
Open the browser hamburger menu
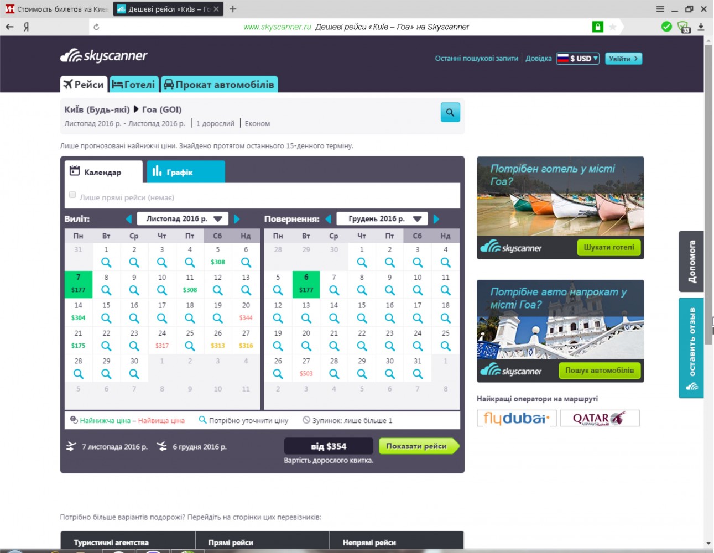point(660,9)
